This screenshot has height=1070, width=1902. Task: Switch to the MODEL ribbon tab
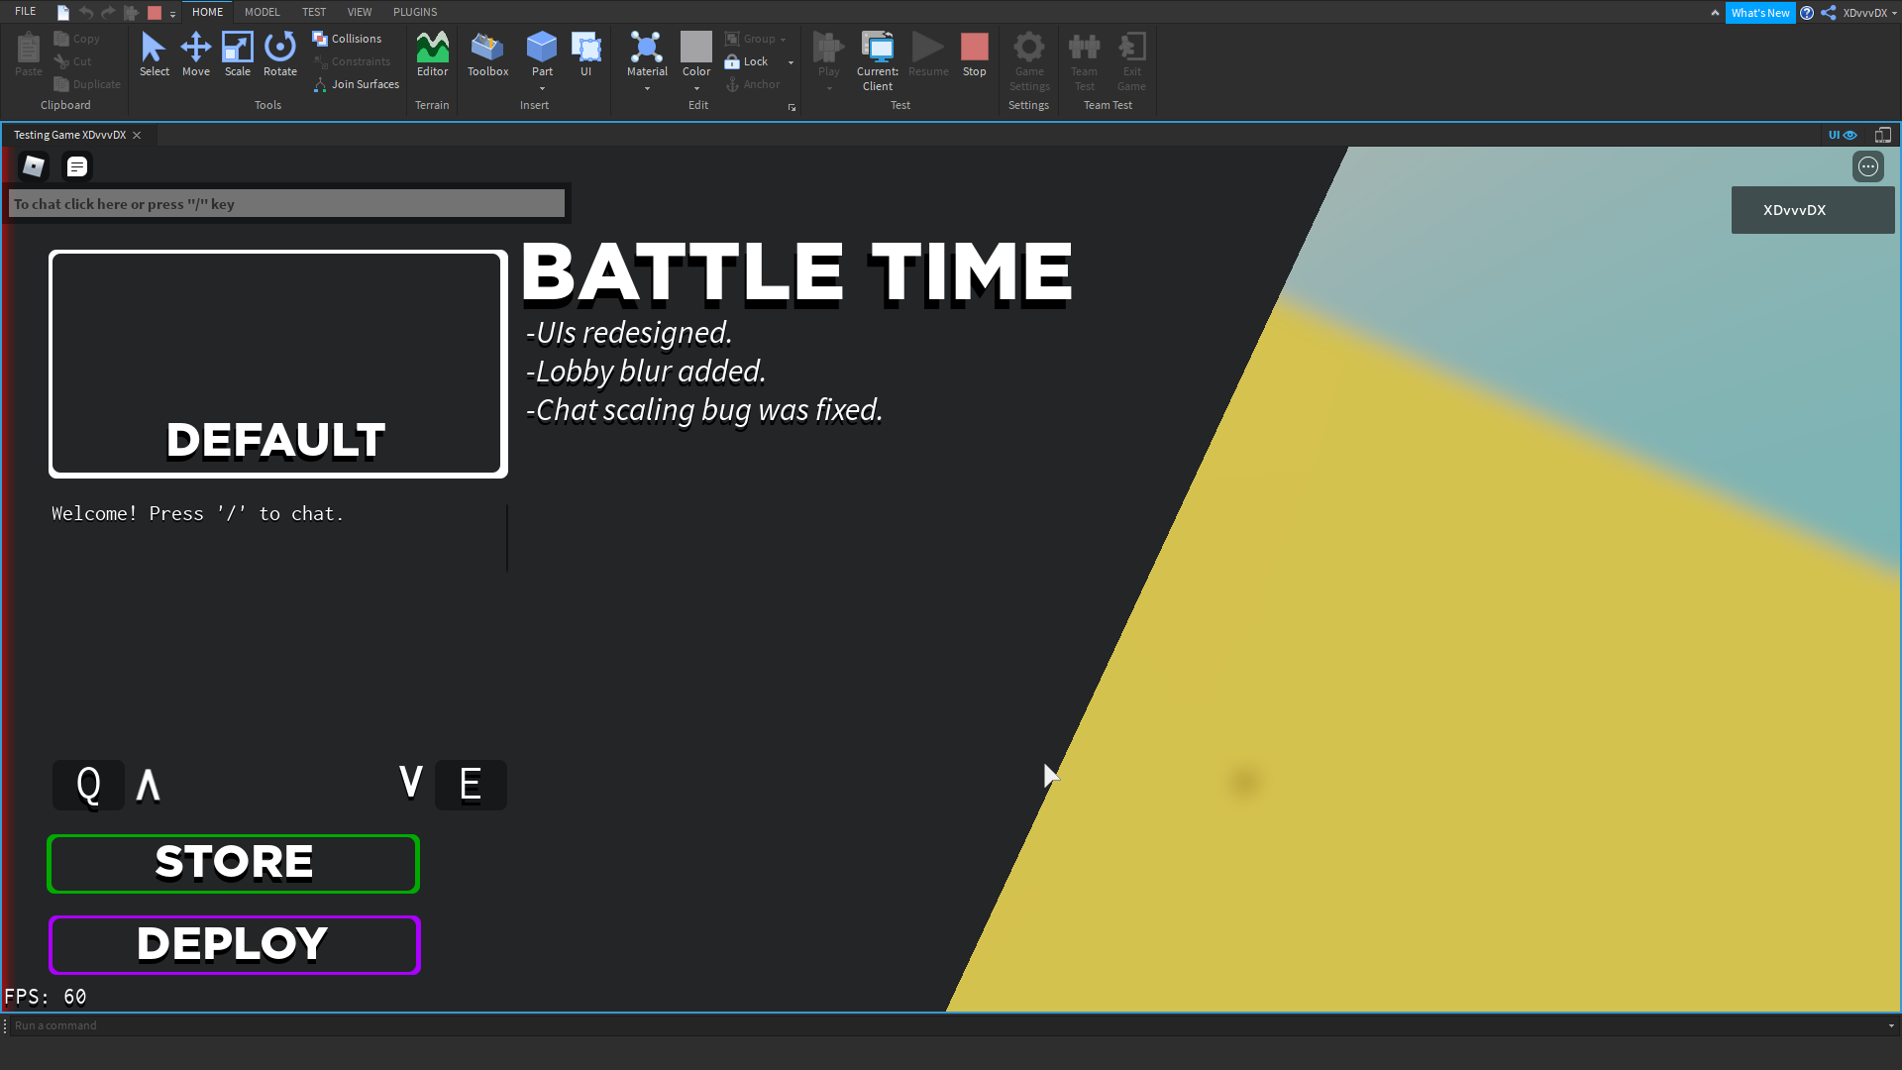pos(262,12)
